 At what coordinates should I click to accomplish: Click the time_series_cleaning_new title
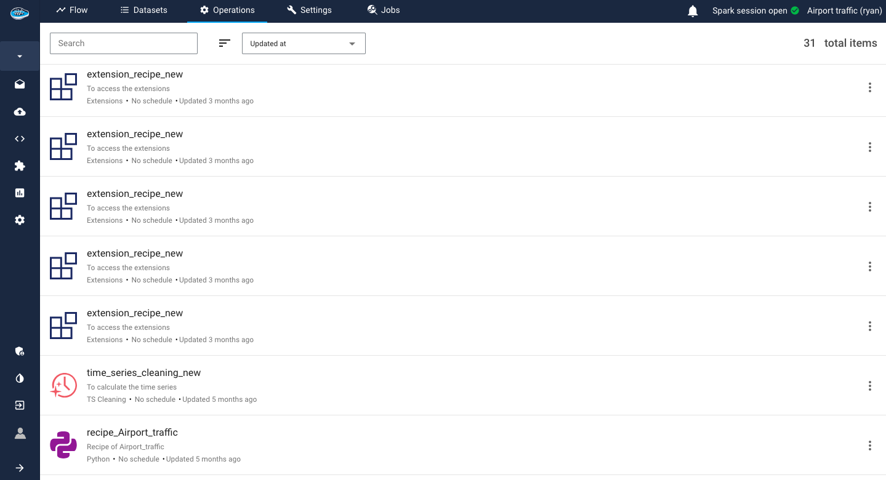tap(143, 373)
